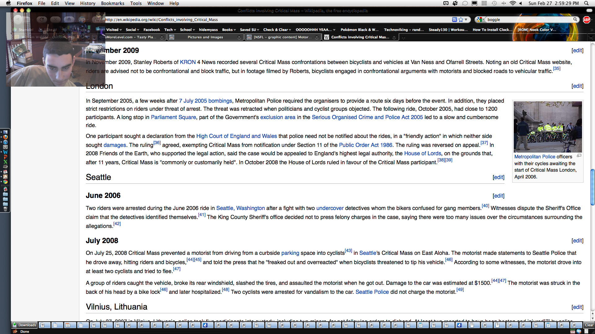Screen dimensions: 595x334
Task: Click the RSS feed subscribe icon
Action: coord(454,19)
